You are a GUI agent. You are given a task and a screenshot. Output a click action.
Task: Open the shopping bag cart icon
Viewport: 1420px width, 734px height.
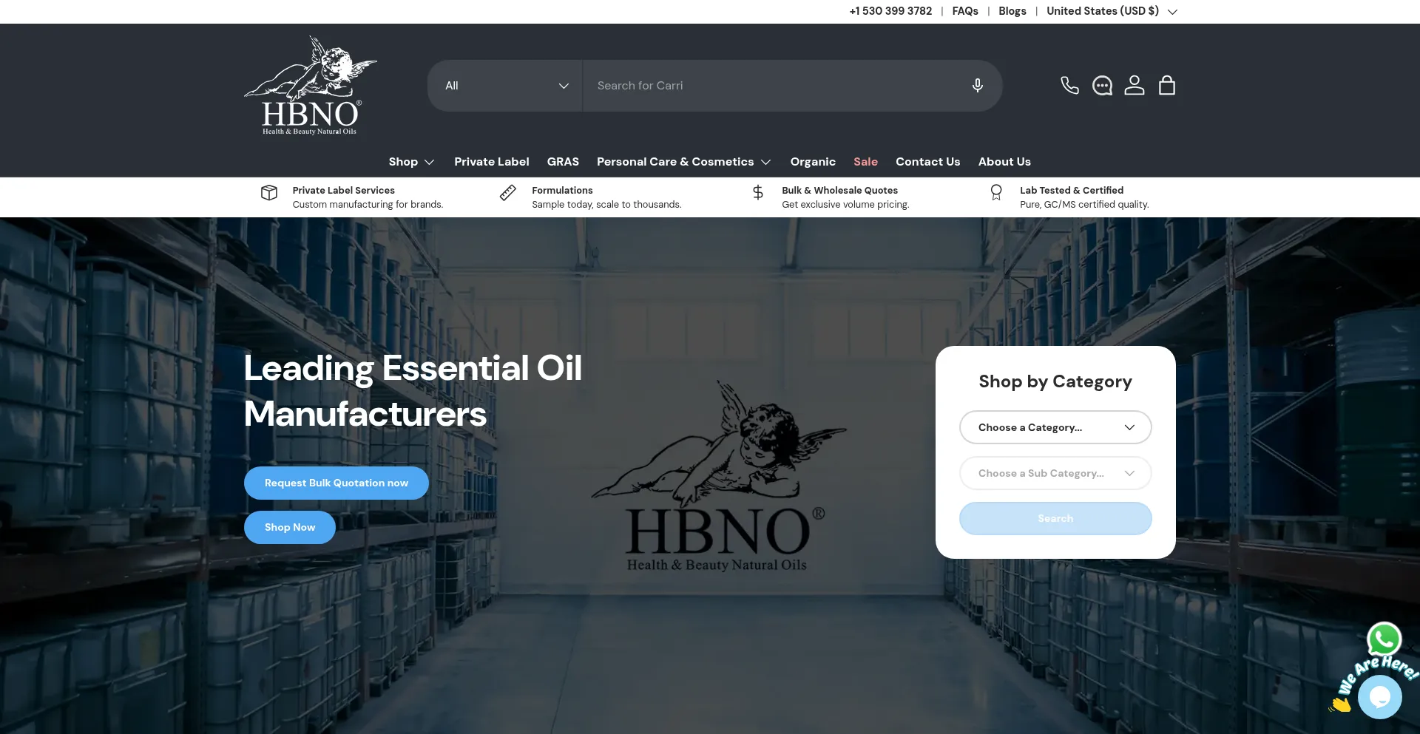click(x=1167, y=86)
